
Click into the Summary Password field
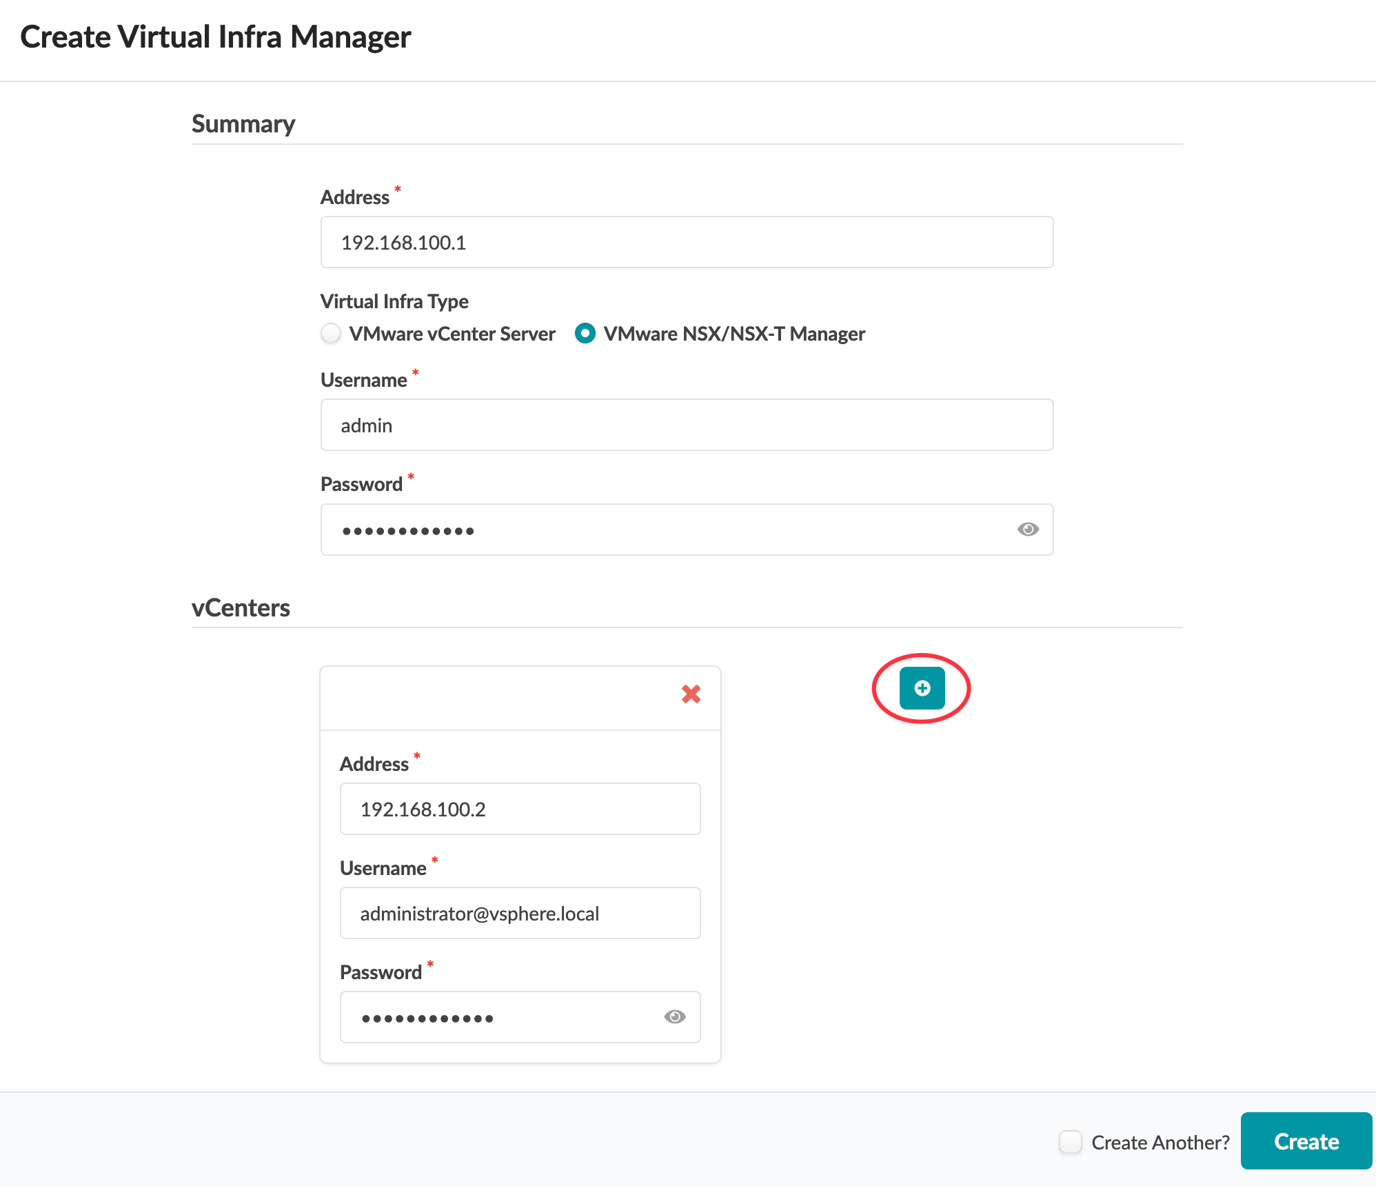coord(662,530)
